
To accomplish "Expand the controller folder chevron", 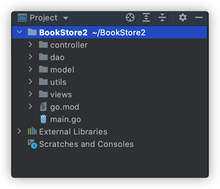I will (30, 45).
